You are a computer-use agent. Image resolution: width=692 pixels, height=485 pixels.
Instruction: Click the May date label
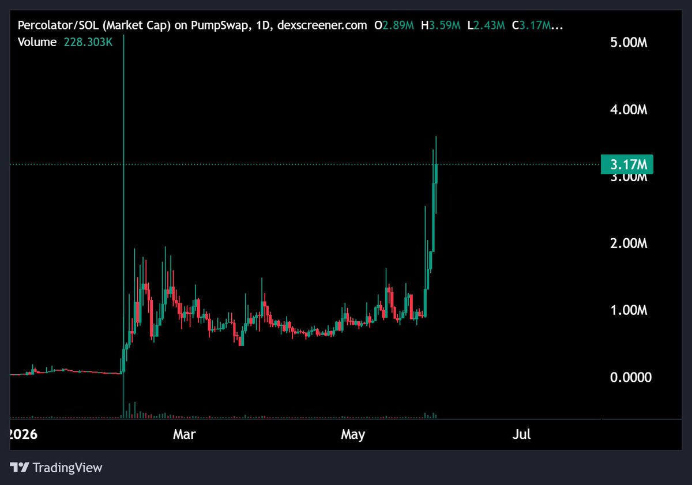[353, 434]
